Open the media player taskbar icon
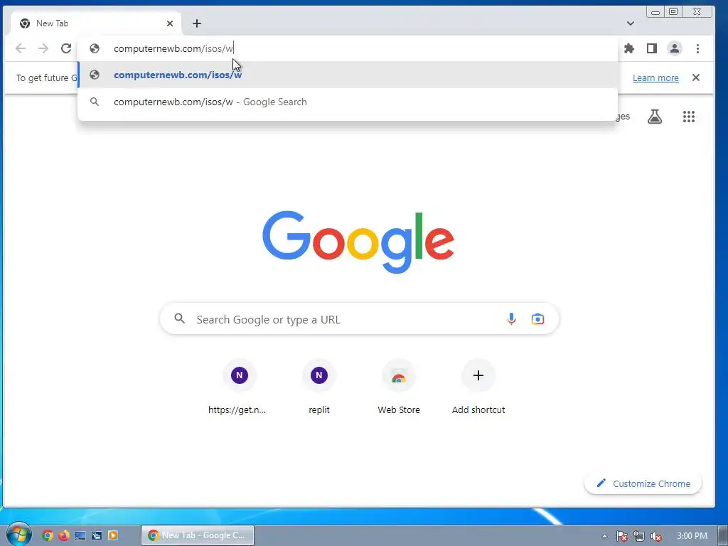 click(x=113, y=535)
